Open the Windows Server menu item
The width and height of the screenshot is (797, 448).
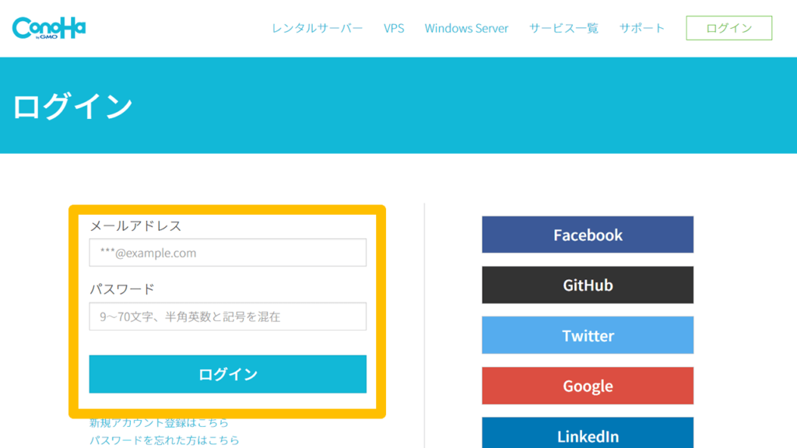pos(466,28)
